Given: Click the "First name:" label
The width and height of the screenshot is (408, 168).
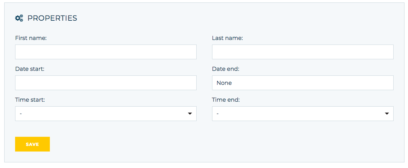Looking at the screenshot, I should tap(31, 38).
